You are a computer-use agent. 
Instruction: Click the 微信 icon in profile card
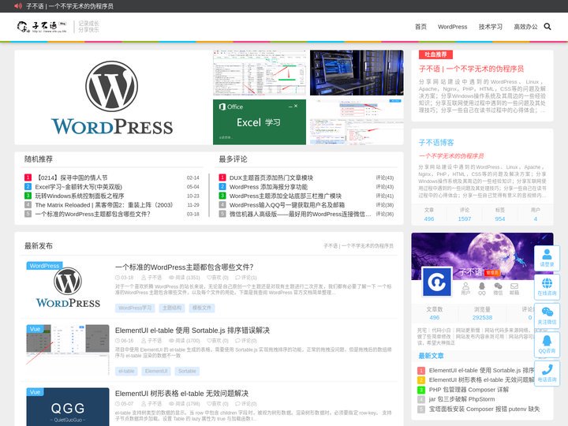tap(498, 289)
